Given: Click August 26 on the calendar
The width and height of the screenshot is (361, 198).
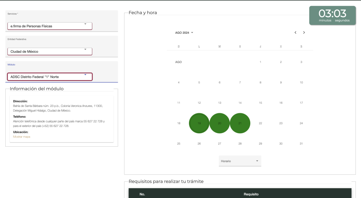Looking at the screenshot, I should (199, 143).
